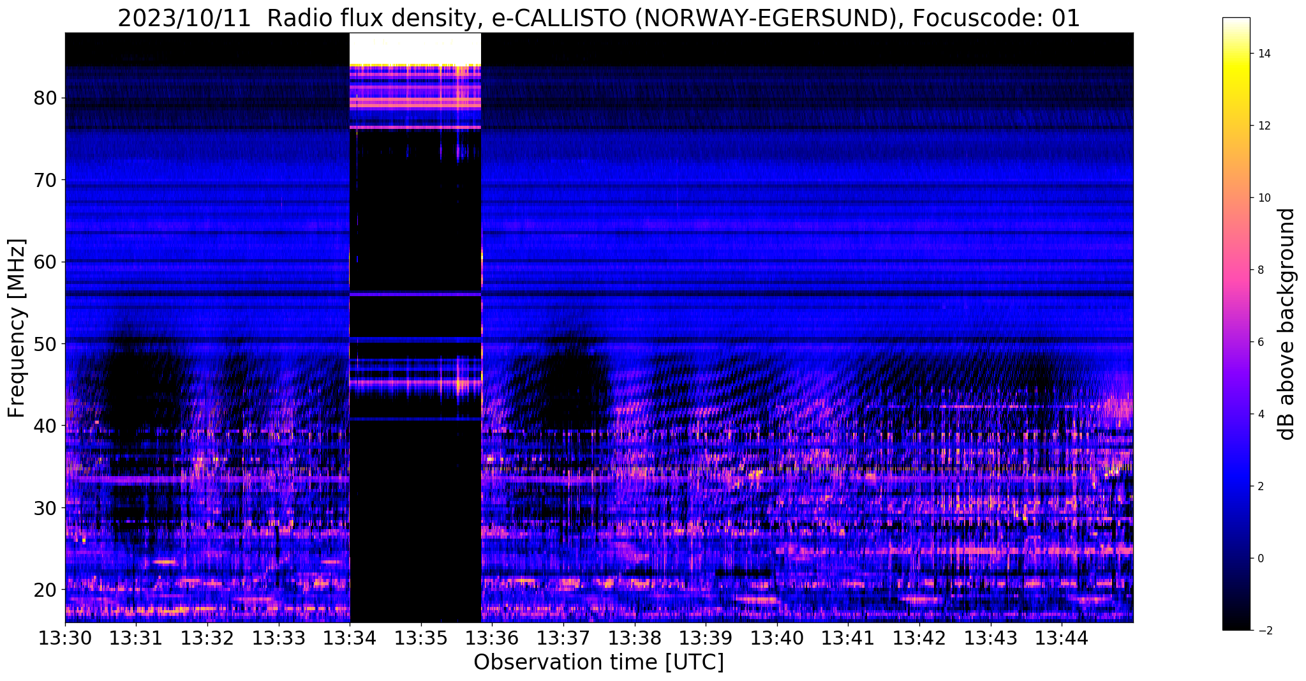This screenshot has width=1306, height=681.
Task: Click the 13:38 time tick label
Action: click(x=634, y=638)
